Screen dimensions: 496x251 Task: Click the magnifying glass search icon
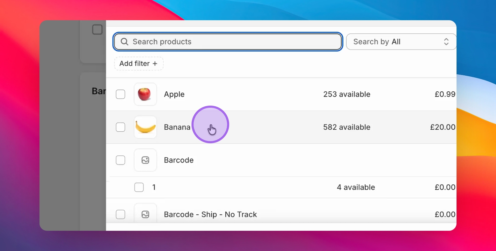(x=124, y=42)
